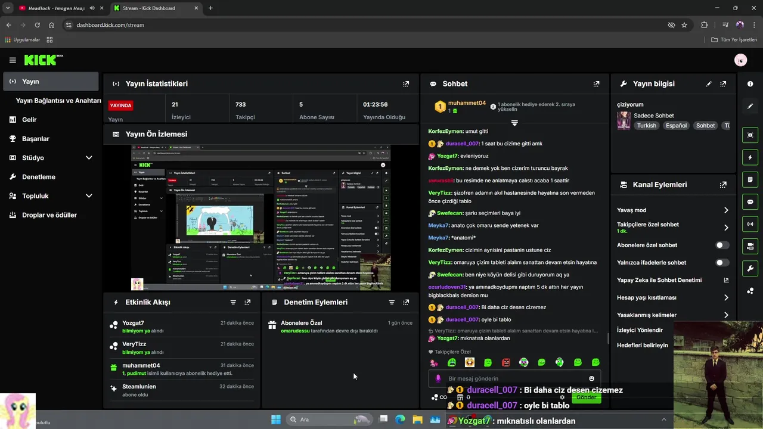Select the laughing yellow emote
The image size is (763, 429).
click(470, 362)
